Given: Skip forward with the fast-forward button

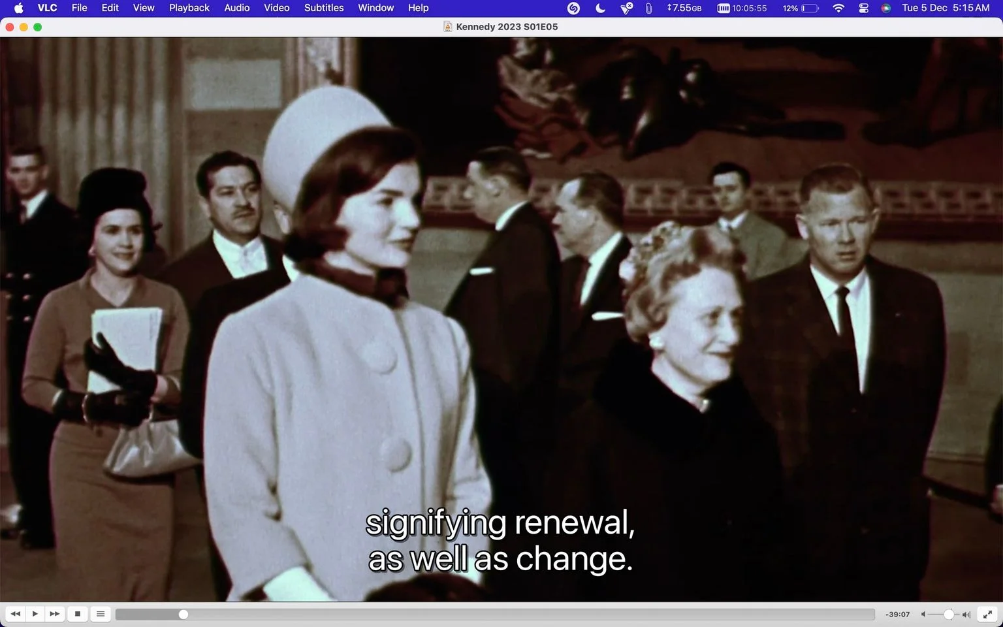Looking at the screenshot, I should tap(55, 614).
